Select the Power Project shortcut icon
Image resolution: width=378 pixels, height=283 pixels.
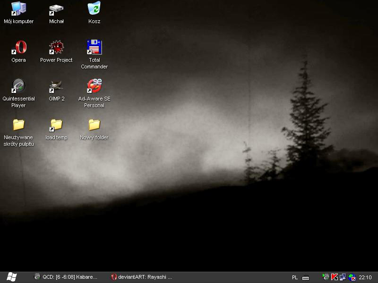click(x=56, y=48)
